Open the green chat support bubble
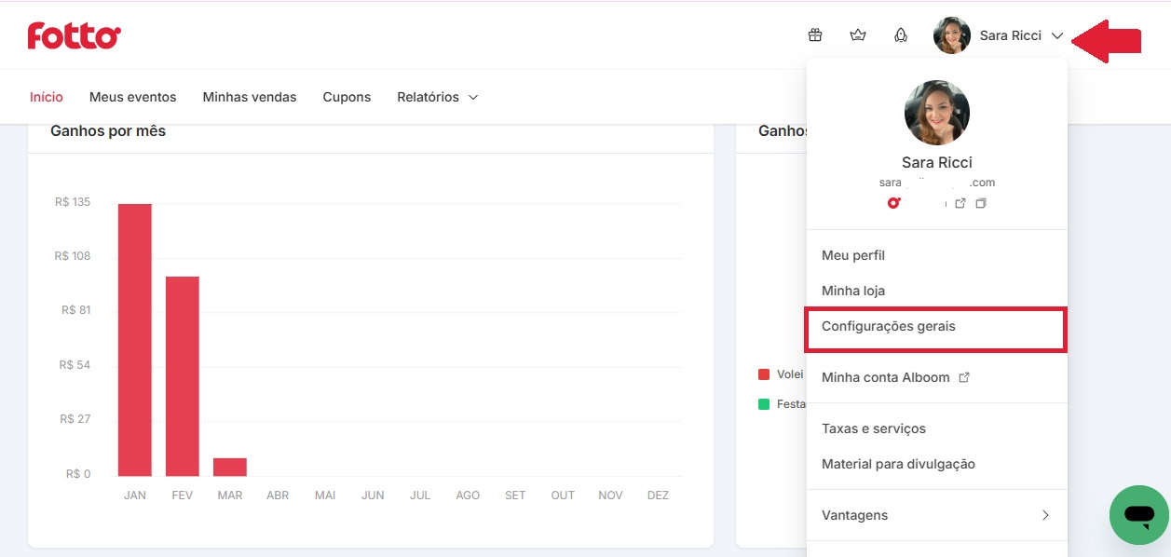 tap(1139, 514)
